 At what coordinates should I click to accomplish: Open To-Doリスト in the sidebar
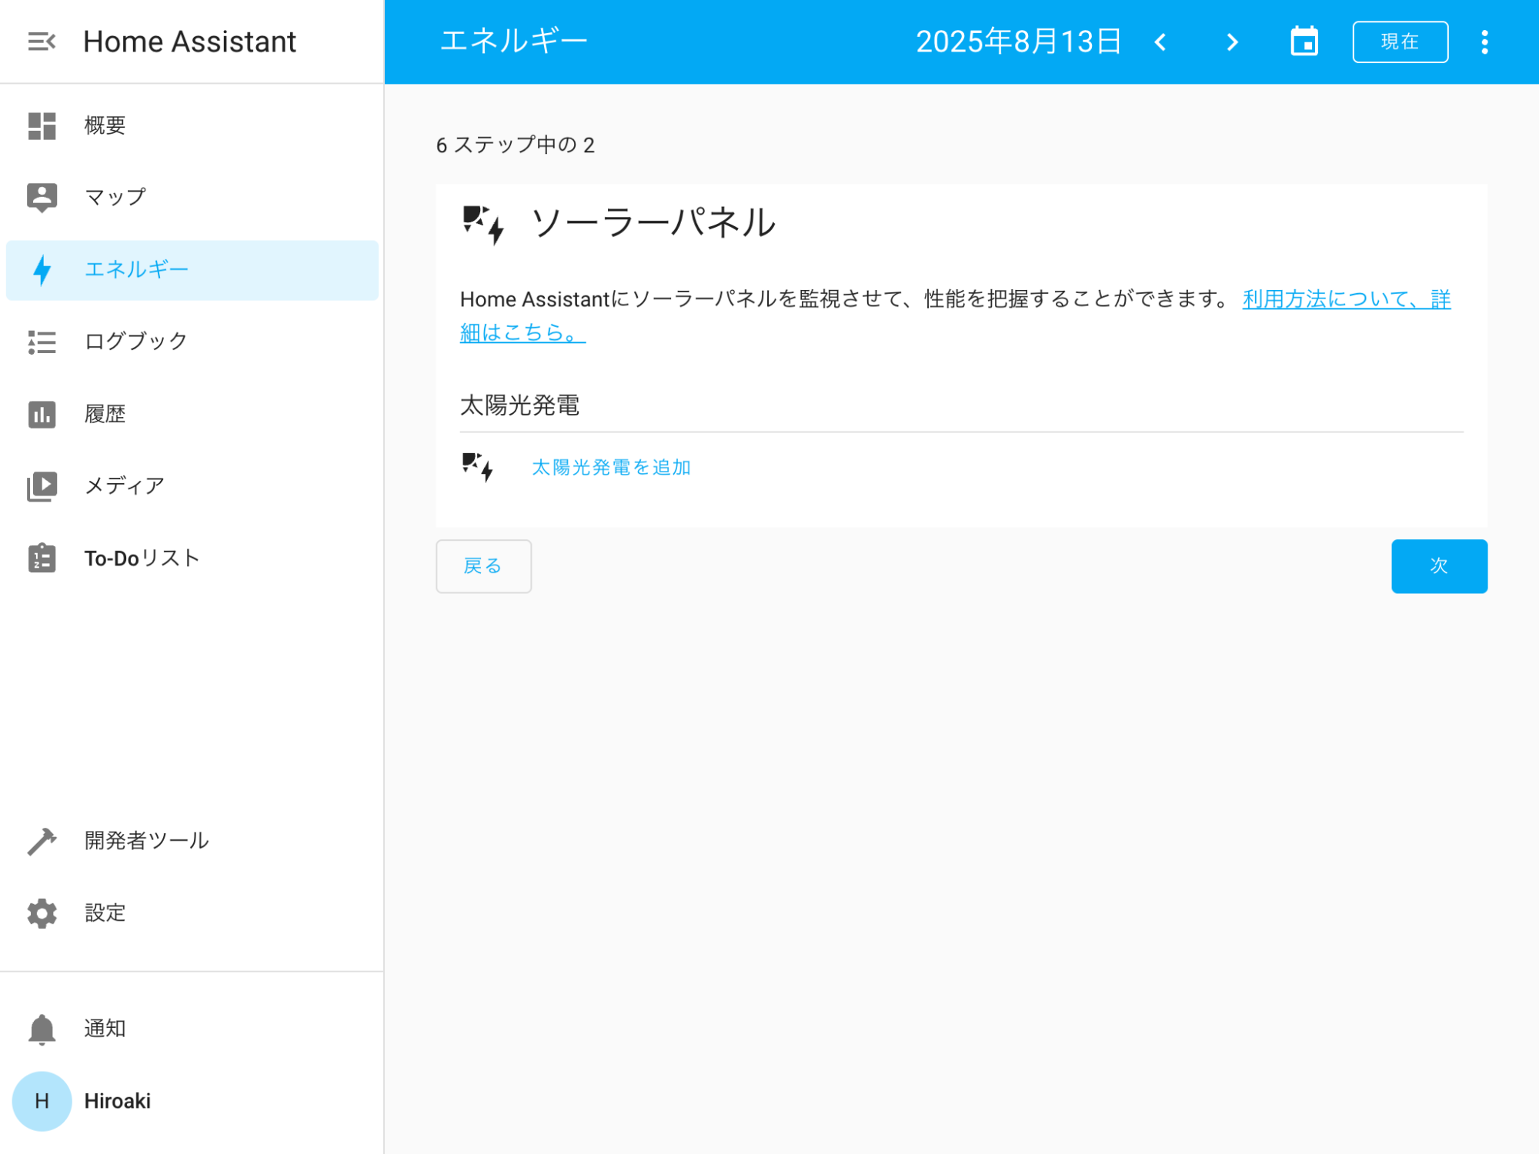192,558
